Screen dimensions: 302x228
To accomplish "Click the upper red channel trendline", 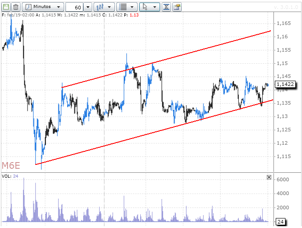I will (178, 57).
